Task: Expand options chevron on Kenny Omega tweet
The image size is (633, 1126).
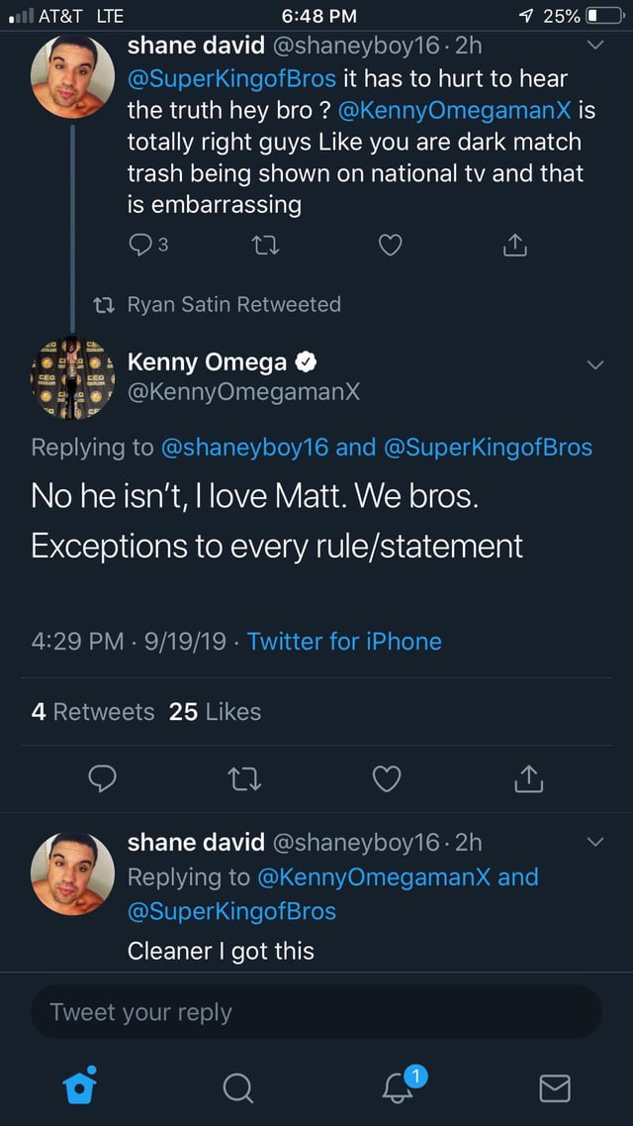Action: pyautogui.click(x=593, y=364)
